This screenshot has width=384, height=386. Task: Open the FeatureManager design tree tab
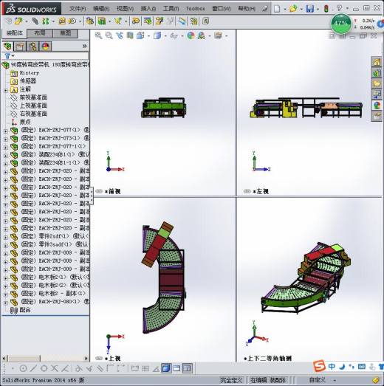(7, 46)
